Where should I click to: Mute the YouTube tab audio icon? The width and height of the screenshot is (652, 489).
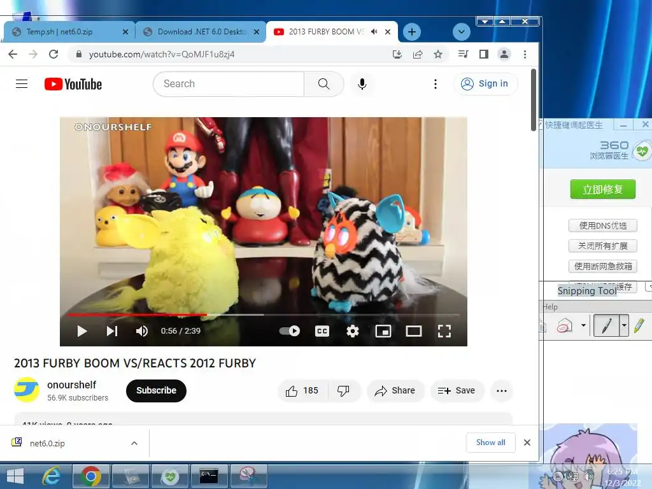pos(374,32)
